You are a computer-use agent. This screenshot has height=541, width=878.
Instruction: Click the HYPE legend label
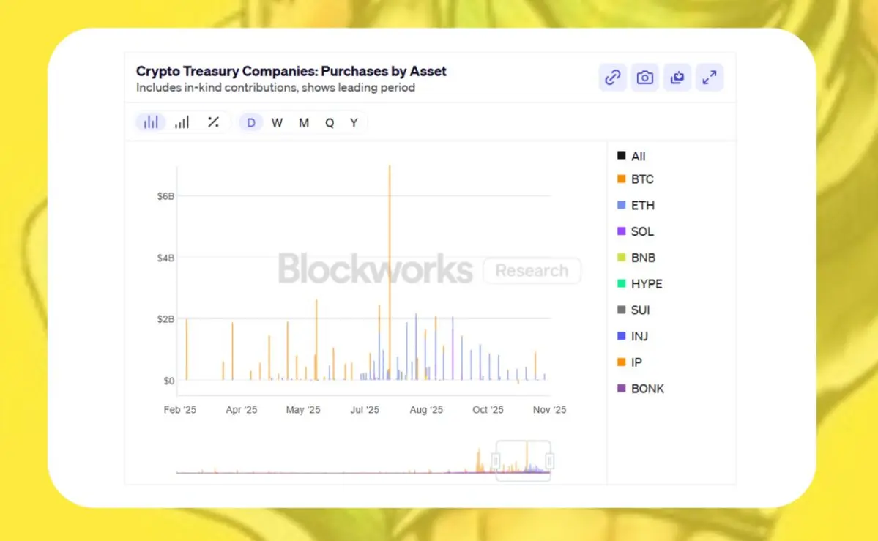click(646, 284)
